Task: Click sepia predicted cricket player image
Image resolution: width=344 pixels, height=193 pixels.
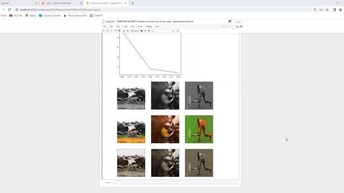Action: point(199,163)
